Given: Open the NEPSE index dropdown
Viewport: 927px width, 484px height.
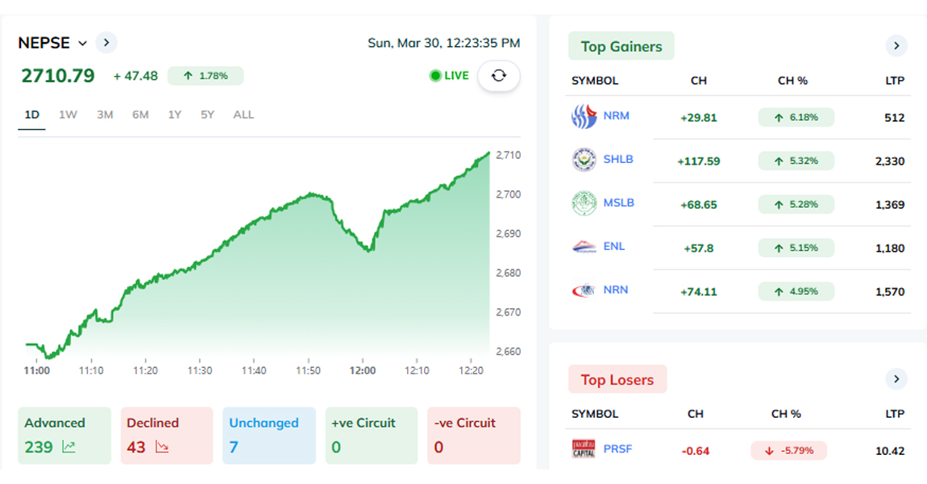Looking at the screenshot, I should (82, 44).
